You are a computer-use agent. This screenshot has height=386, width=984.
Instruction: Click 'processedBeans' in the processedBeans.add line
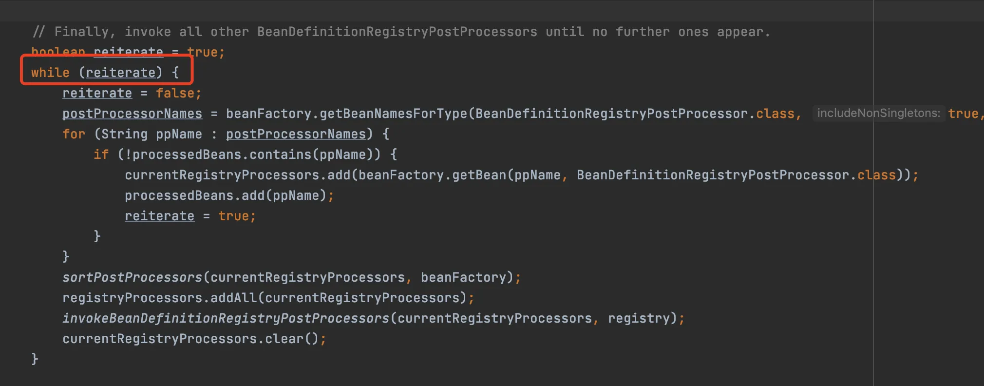179,195
